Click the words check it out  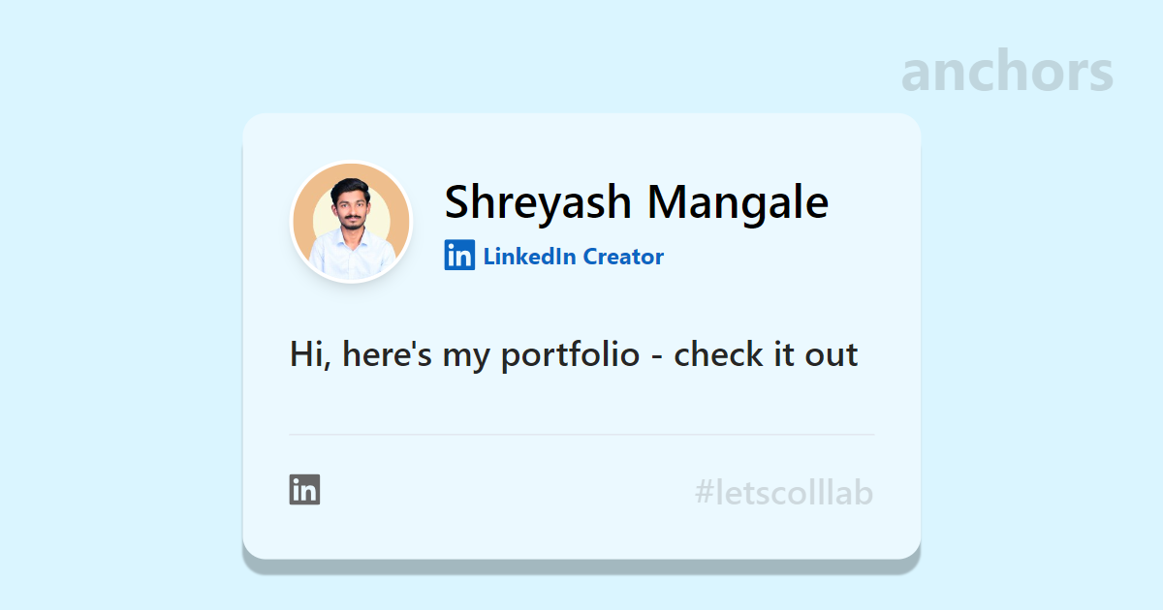(766, 354)
